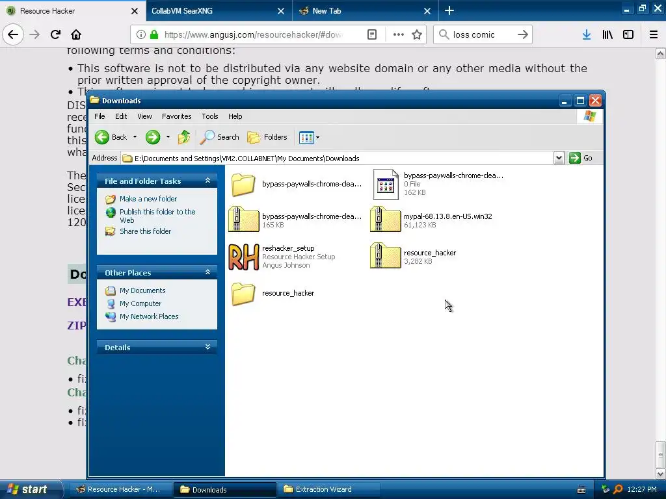The width and height of the screenshot is (666, 499).
Task: Open a new browser tab
Action: [x=449, y=10]
